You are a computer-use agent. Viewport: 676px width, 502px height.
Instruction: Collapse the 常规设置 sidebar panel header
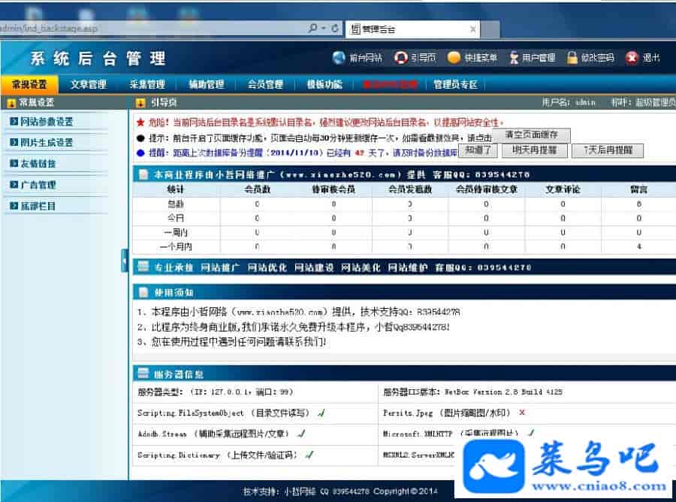[x=11, y=103]
